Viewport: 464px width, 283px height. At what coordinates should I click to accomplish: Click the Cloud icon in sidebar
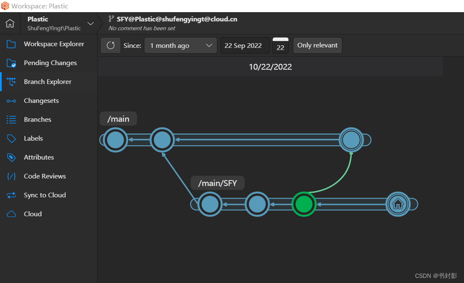pyautogui.click(x=11, y=214)
